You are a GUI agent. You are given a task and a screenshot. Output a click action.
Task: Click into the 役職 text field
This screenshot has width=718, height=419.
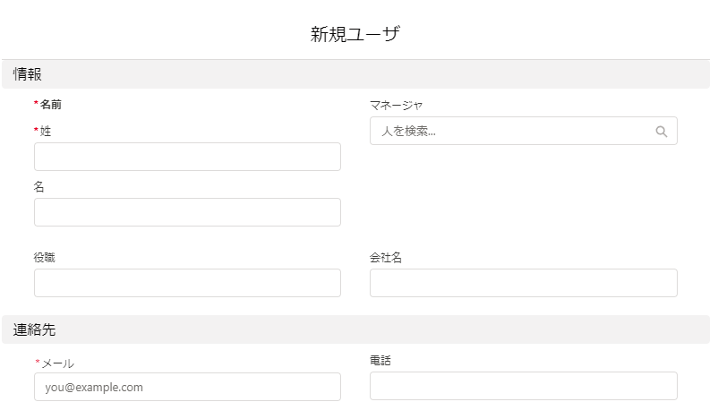pos(187,283)
